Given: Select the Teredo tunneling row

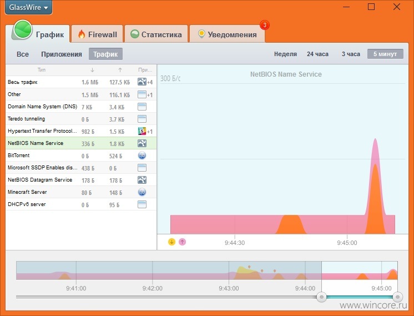Looking at the screenshot, I should pyautogui.click(x=81, y=119).
